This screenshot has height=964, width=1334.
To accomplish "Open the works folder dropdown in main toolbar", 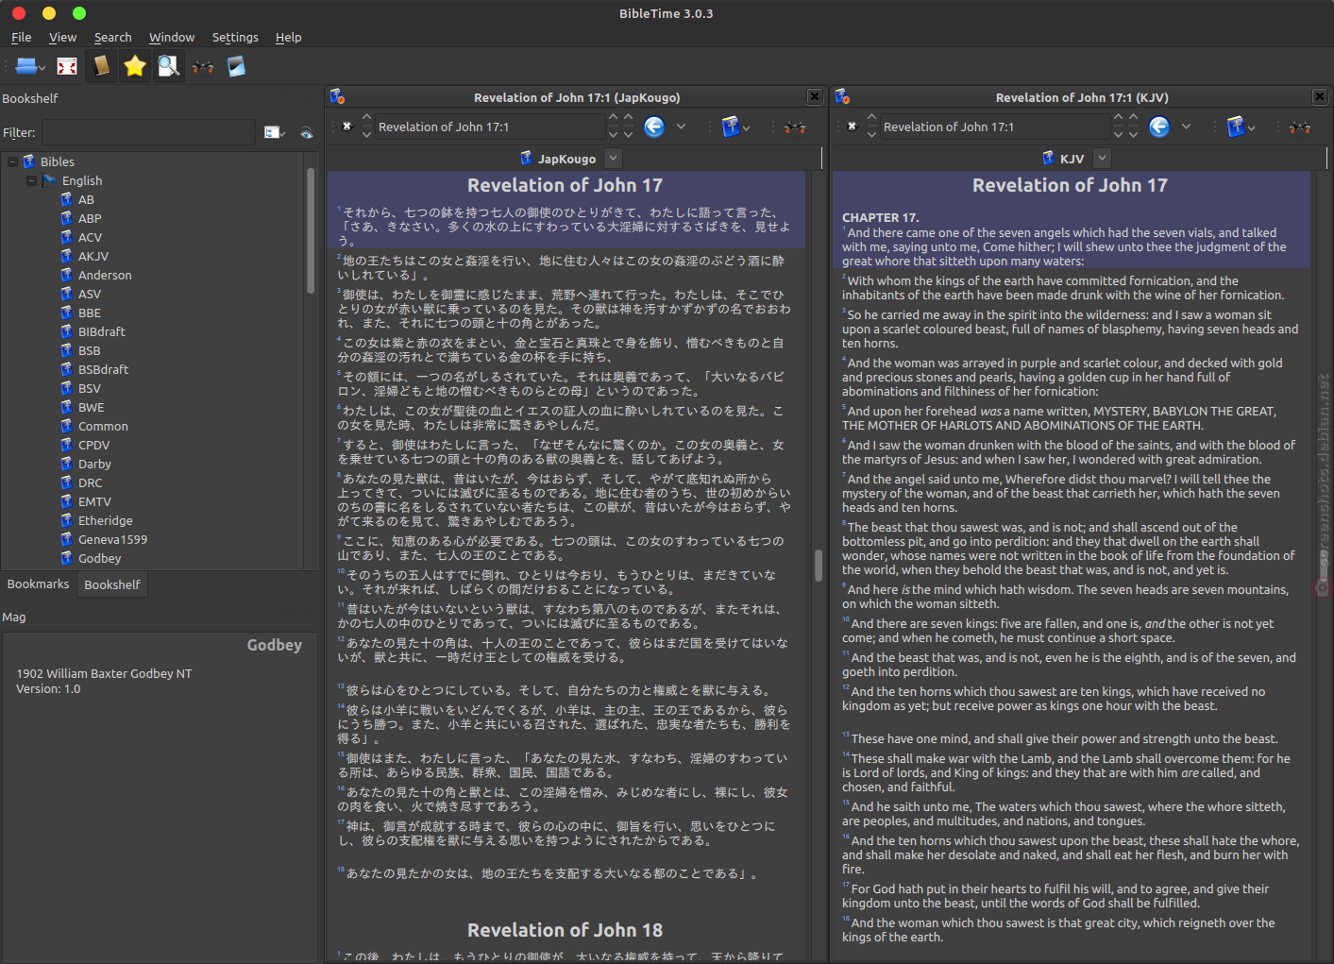I will (30, 66).
